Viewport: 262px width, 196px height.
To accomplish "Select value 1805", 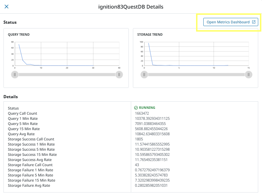I will coord(139,139).
